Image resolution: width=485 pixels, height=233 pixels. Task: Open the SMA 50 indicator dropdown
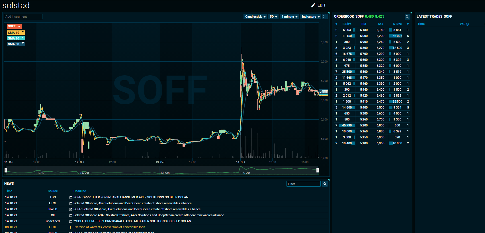click(x=16, y=44)
